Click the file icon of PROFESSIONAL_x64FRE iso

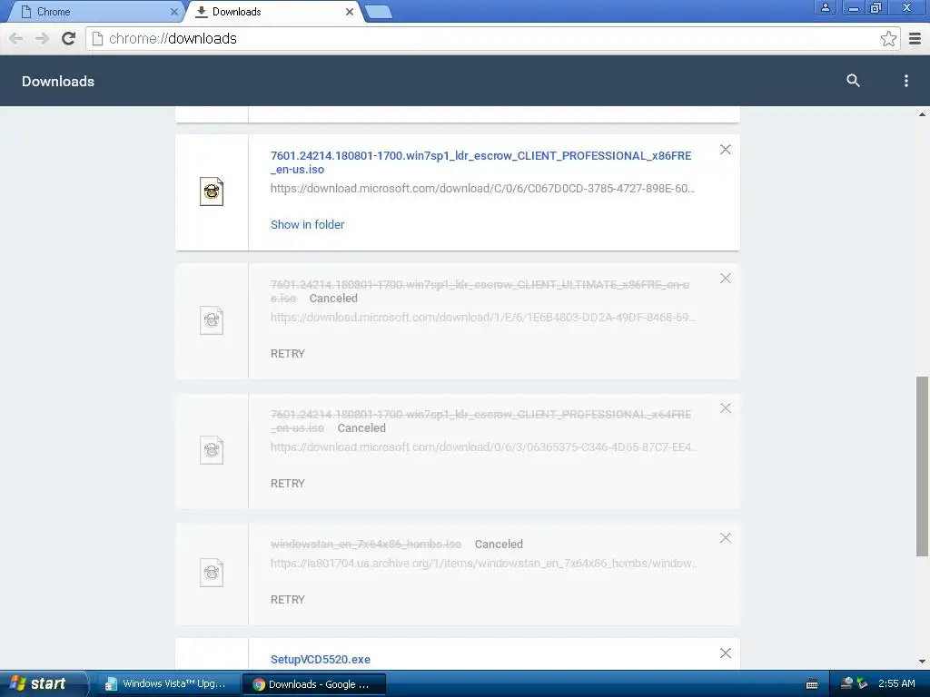tap(212, 450)
